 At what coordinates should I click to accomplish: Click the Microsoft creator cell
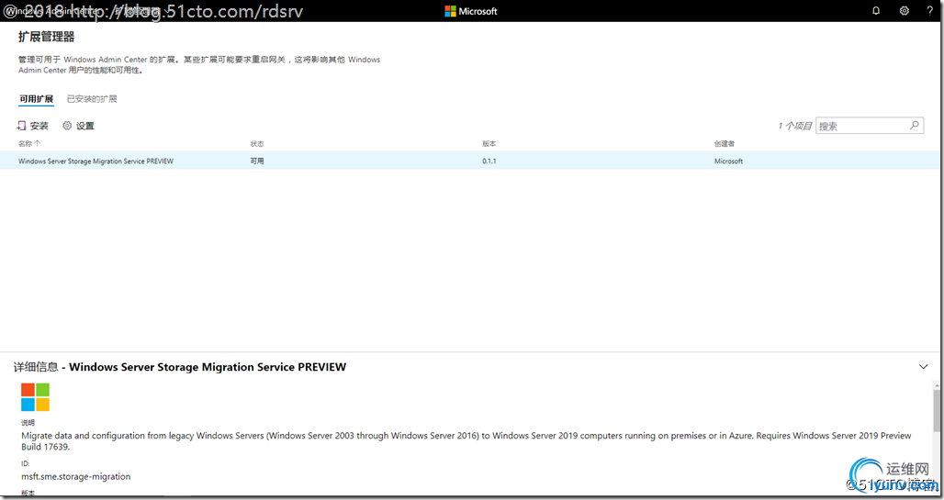pyautogui.click(x=728, y=161)
